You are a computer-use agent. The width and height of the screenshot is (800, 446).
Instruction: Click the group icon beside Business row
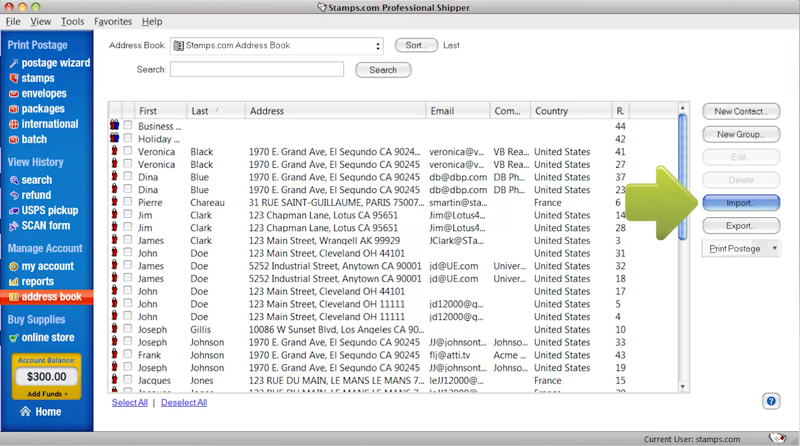[x=114, y=125]
